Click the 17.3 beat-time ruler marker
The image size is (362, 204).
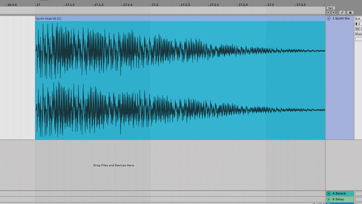pos(270,5)
